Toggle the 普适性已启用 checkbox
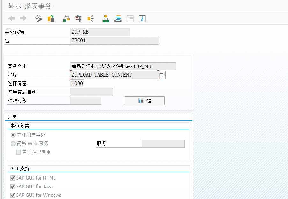This screenshot has width=288, height=199. pos(18,152)
